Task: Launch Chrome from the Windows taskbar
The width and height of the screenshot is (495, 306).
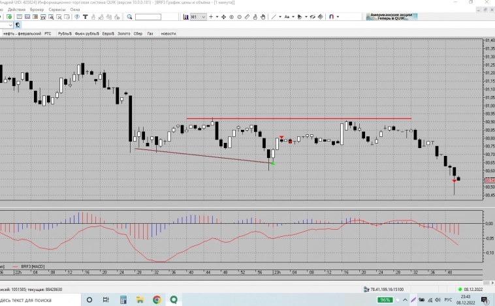Action: click(157, 300)
